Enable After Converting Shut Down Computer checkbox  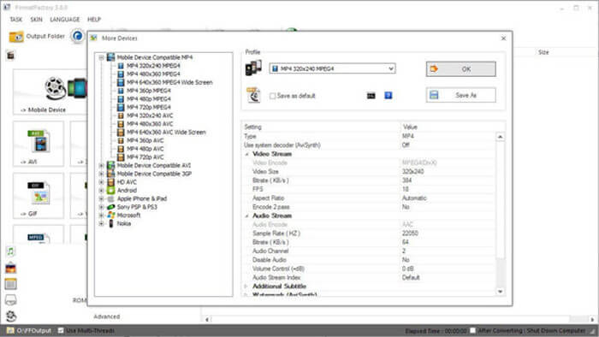pos(472,330)
